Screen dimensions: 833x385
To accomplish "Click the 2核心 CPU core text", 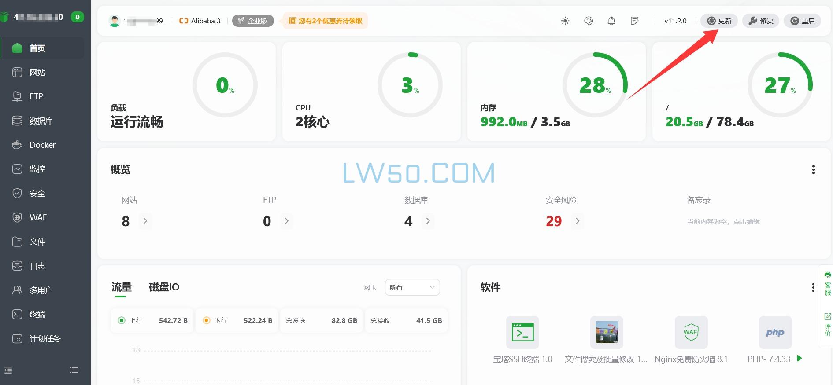I will click(312, 122).
